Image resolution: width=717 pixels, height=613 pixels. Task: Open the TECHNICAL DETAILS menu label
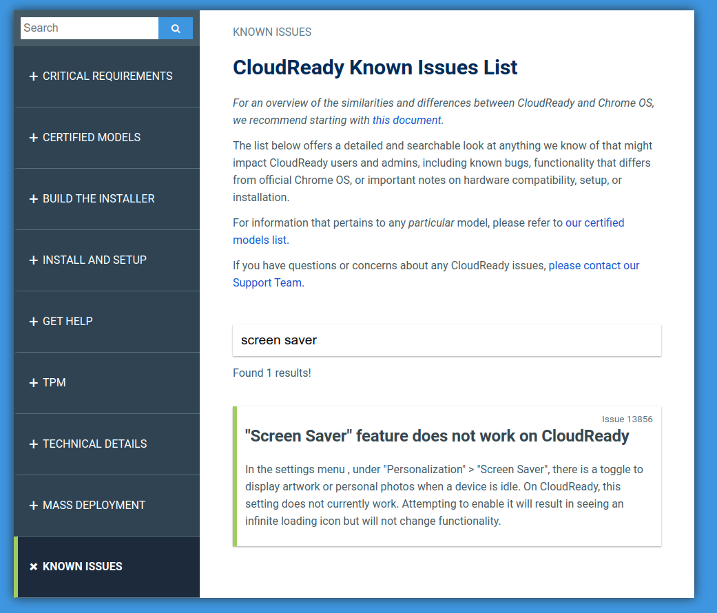(x=94, y=444)
